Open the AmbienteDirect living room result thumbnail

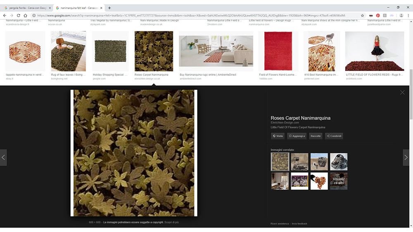[216, 51]
